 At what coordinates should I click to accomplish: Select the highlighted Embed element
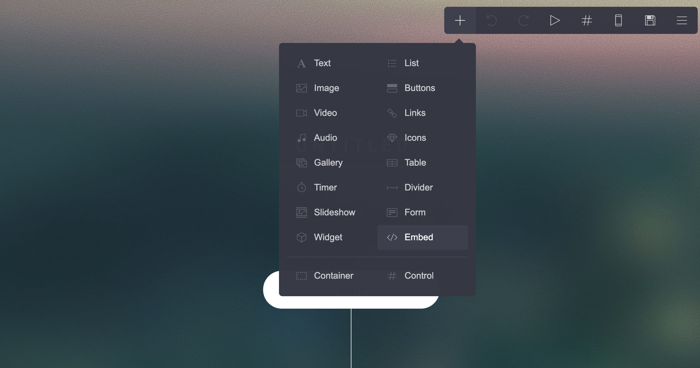coord(423,237)
